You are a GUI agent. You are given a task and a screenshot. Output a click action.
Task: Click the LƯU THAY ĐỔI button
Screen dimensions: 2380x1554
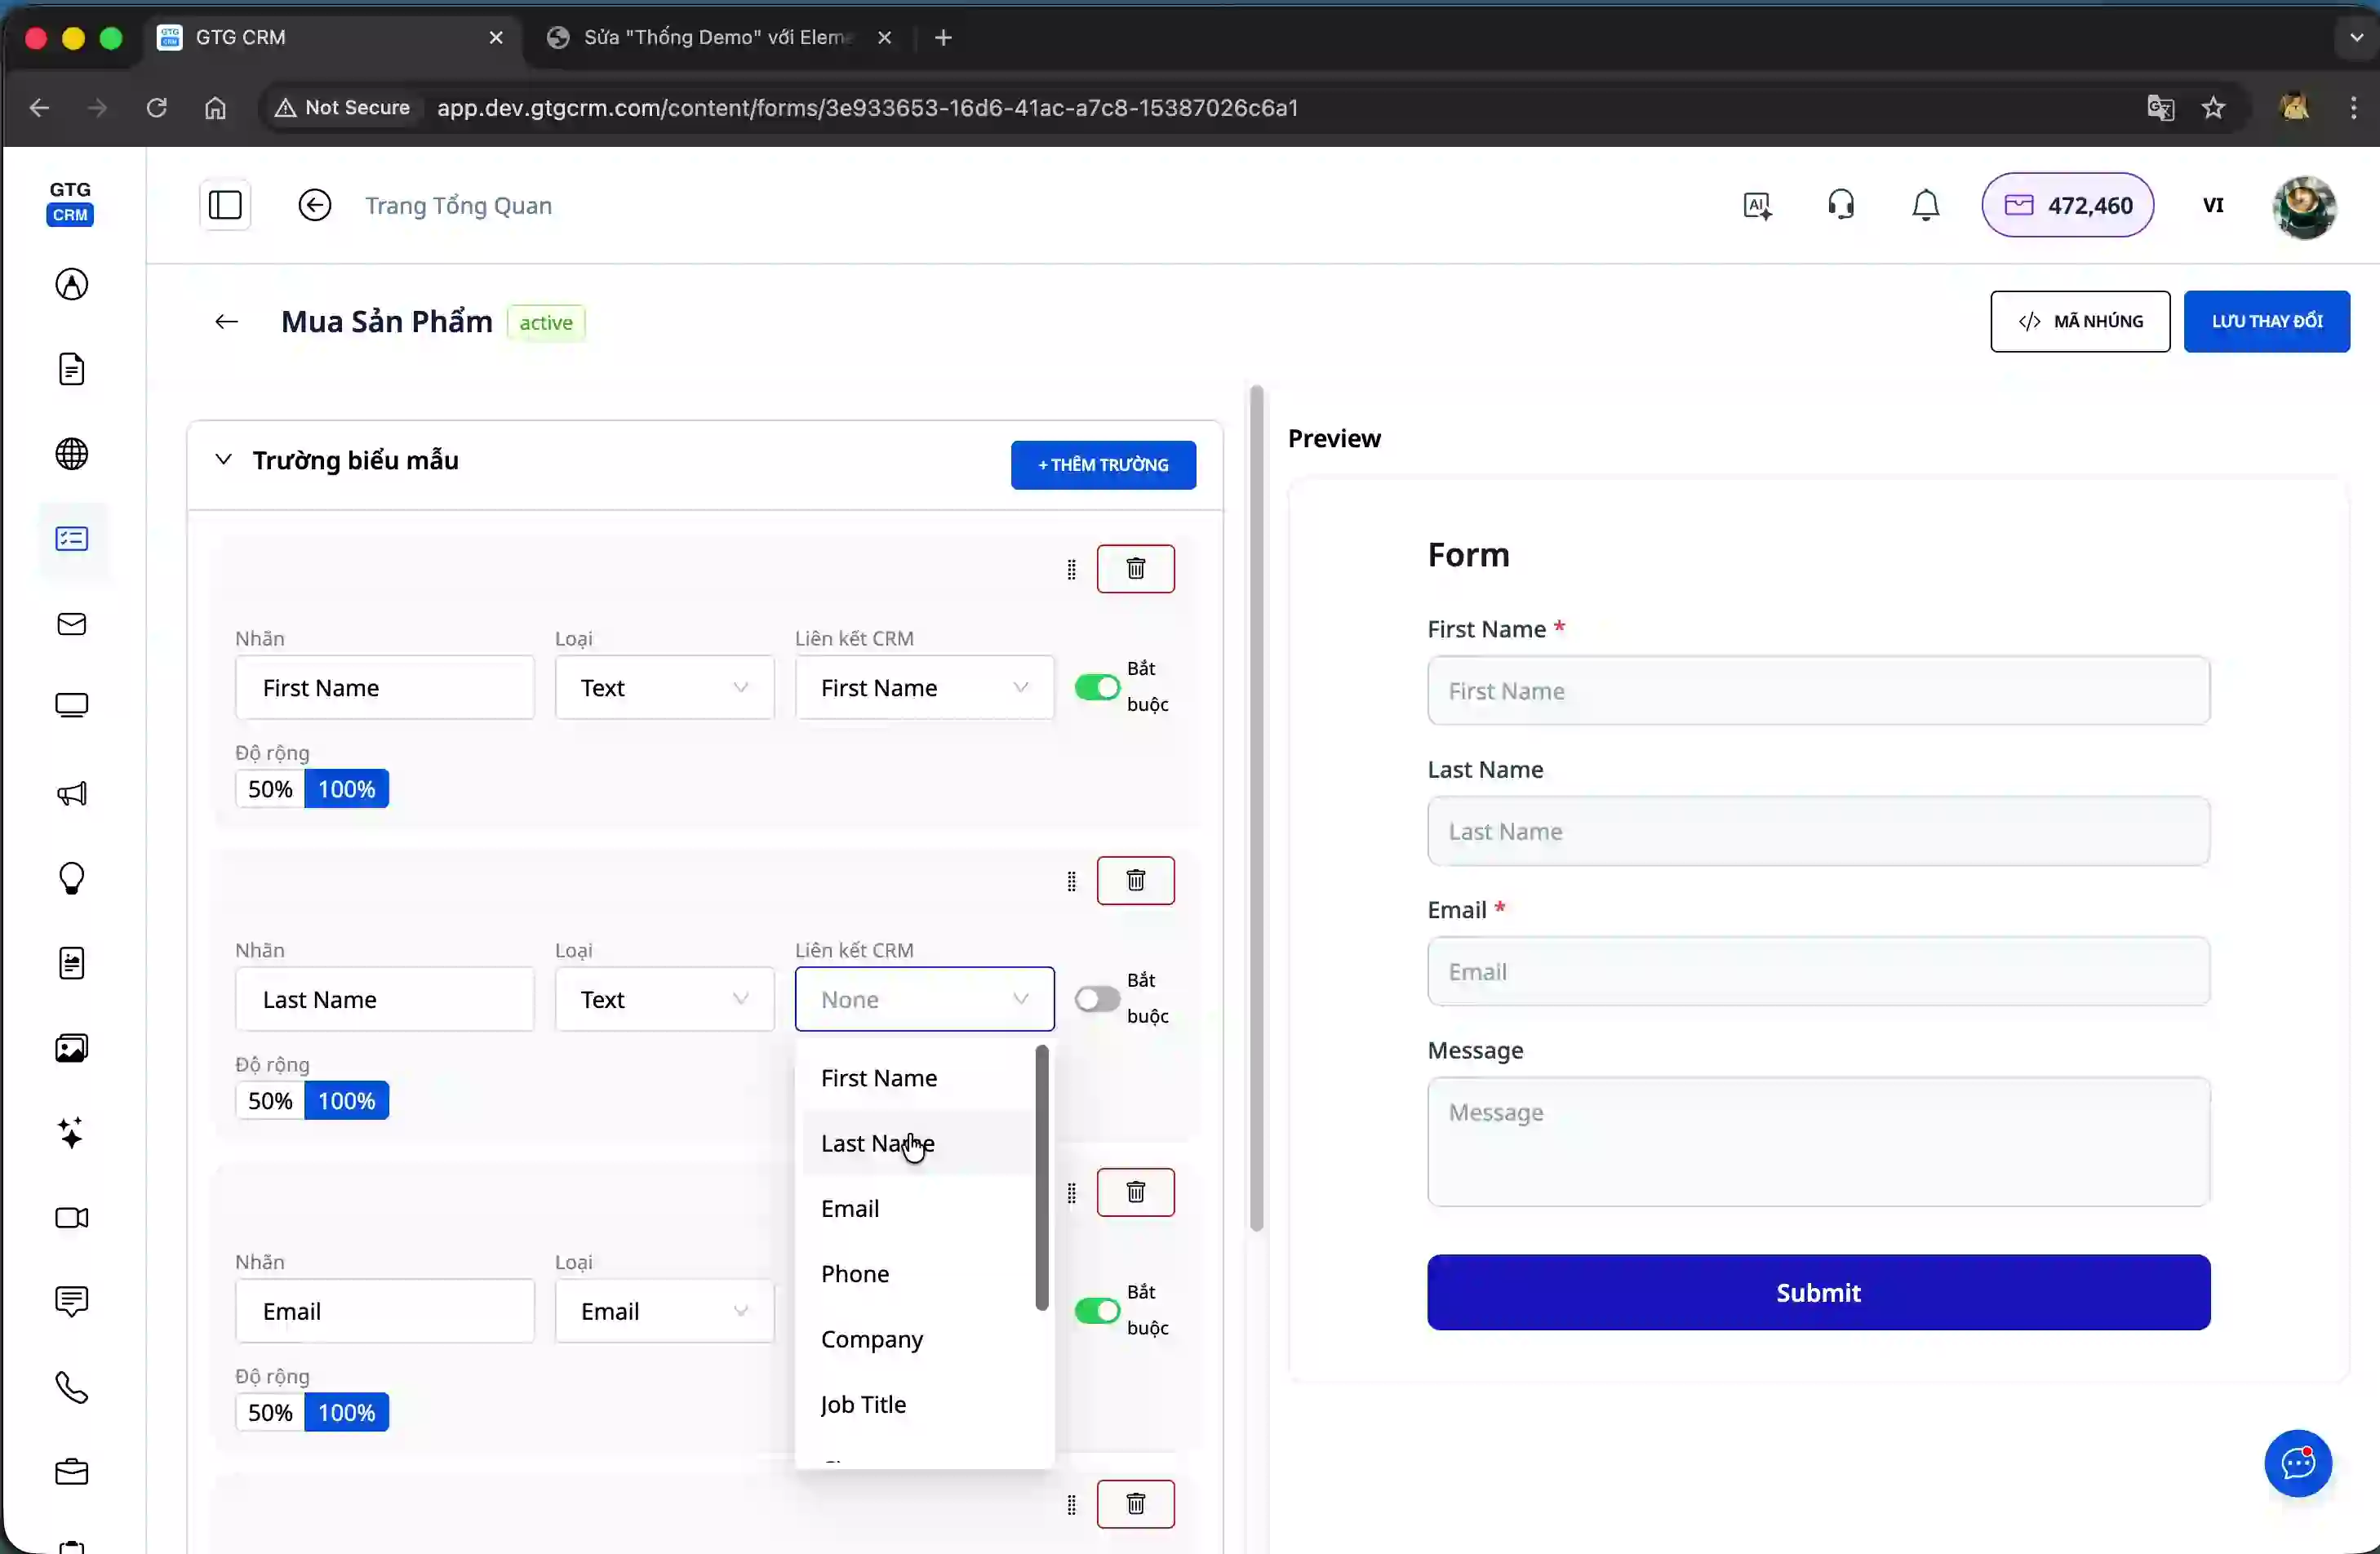pyautogui.click(x=2266, y=322)
